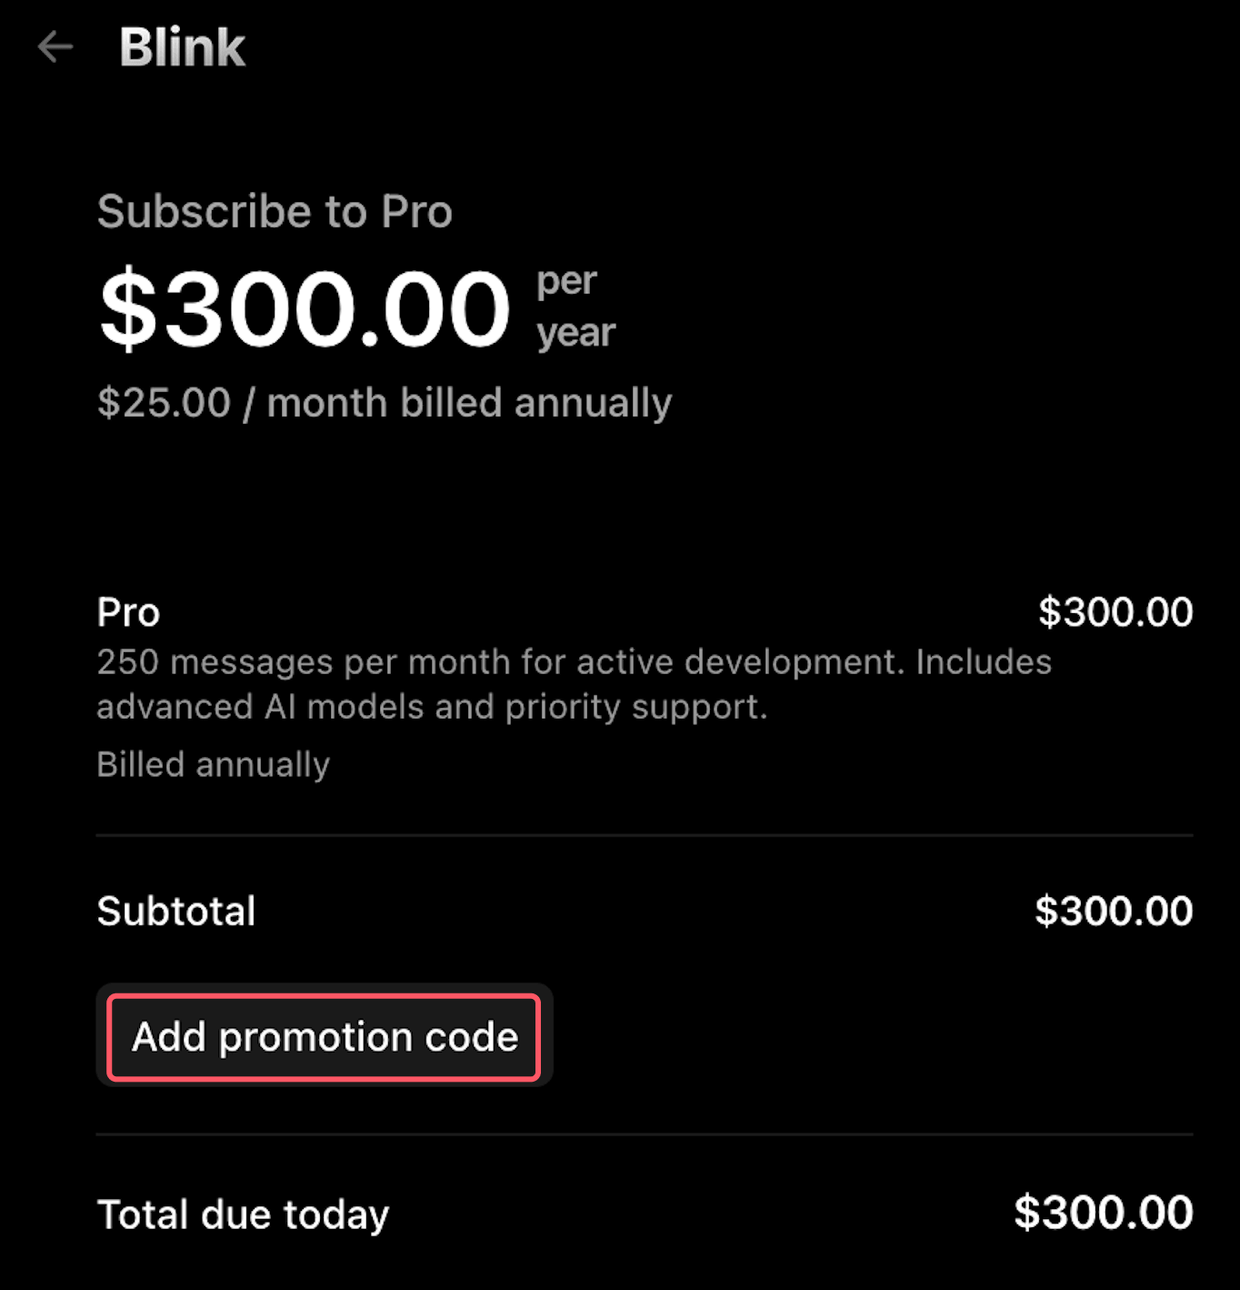The width and height of the screenshot is (1240, 1290).
Task: Click the Subtotal row label
Action: click(175, 910)
